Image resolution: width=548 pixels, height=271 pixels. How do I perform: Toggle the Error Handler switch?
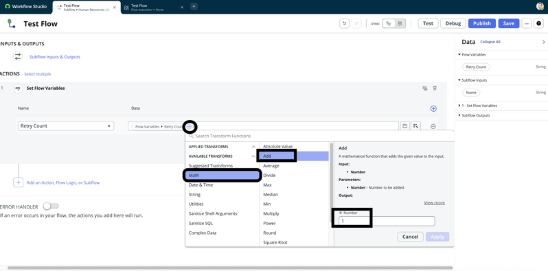[x=51, y=207]
